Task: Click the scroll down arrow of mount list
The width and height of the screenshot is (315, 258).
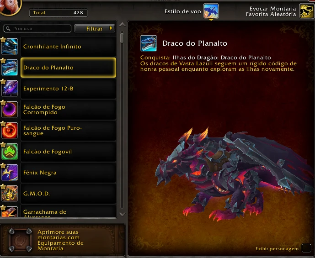Action: [x=122, y=214]
